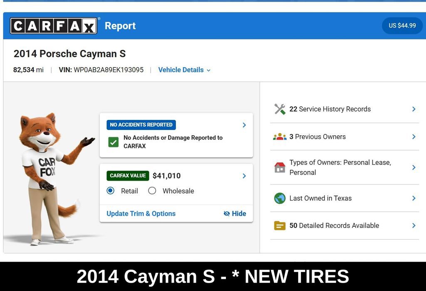426x291 pixels.
Task: Click the 82,534 mi mileage text
Action: tap(28, 70)
